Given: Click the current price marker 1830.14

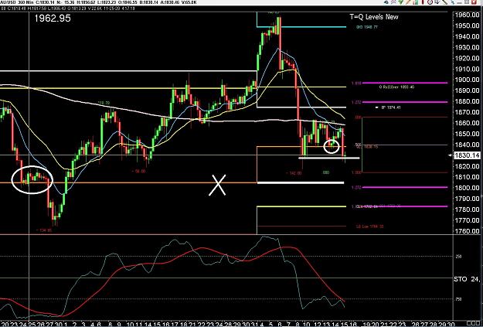Looking at the screenshot, I should (467, 155).
